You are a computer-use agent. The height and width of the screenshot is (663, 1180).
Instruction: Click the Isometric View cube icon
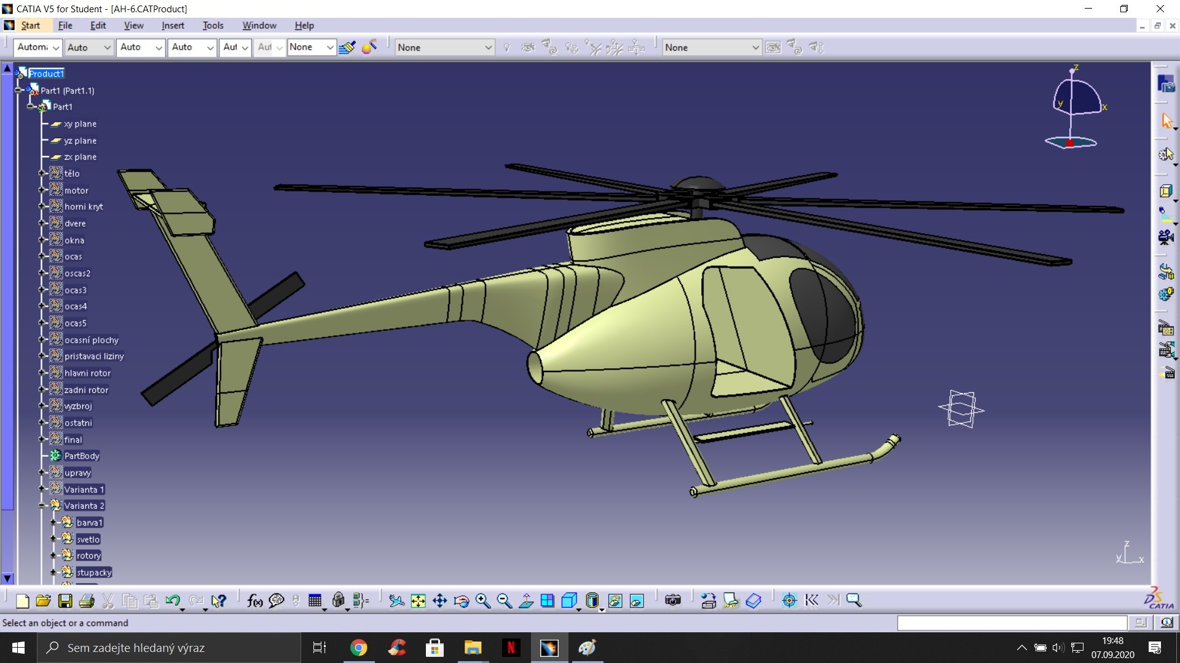pos(569,601)
